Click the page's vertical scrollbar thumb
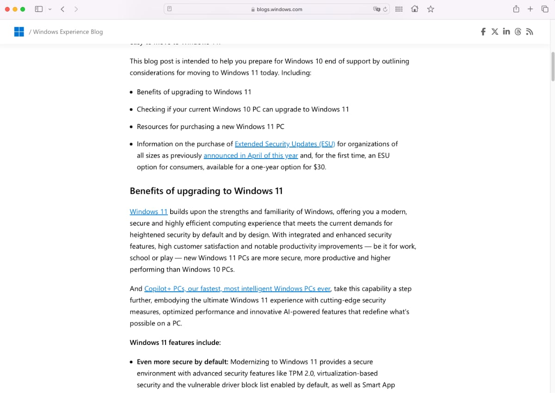 coord(552,67)
